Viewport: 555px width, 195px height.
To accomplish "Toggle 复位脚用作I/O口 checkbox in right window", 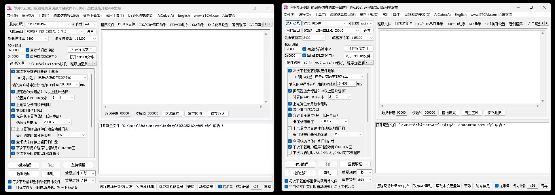I will 290,110.
